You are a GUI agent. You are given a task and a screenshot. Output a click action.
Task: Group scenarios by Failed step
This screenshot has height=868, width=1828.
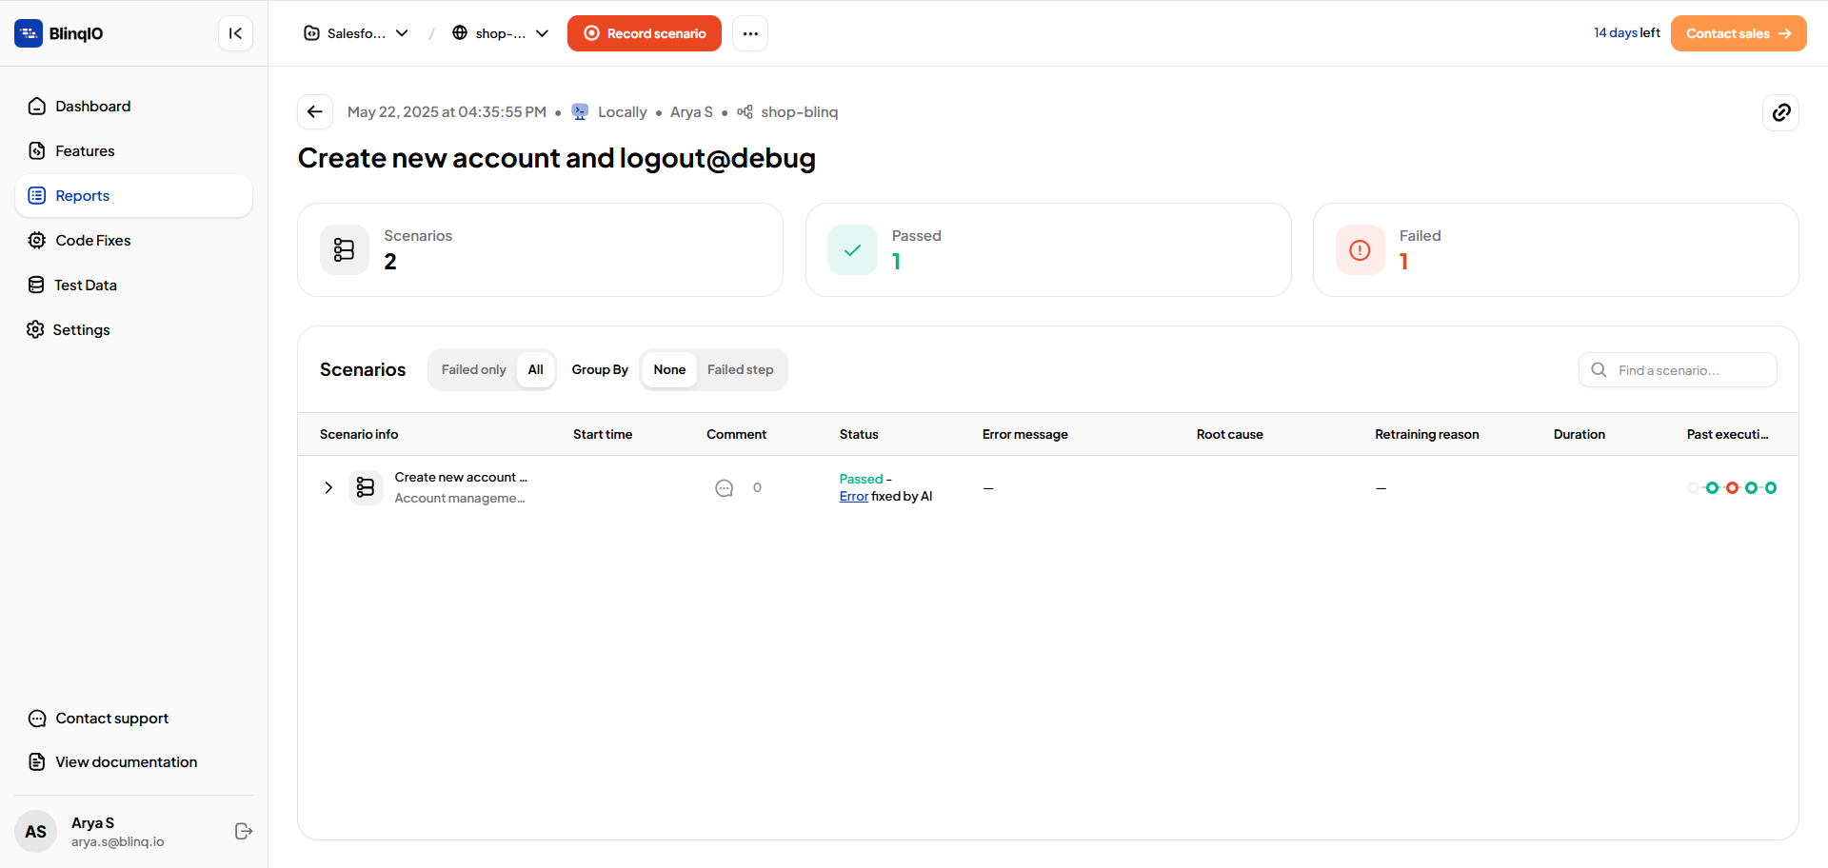pyautogui.click(x=740, y=369)
